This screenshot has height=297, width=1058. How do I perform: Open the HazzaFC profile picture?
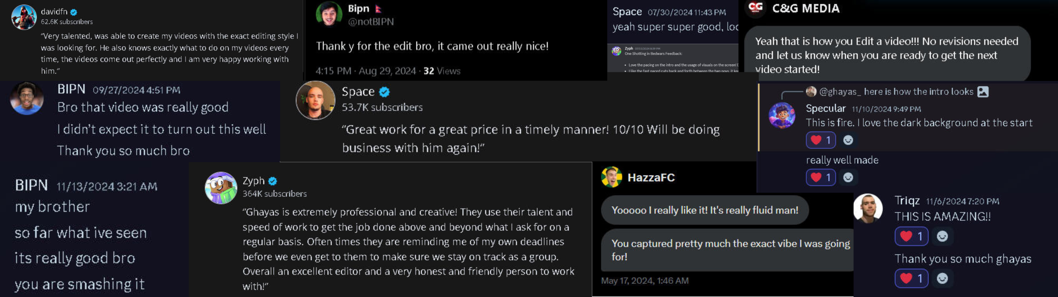(612, 177)
